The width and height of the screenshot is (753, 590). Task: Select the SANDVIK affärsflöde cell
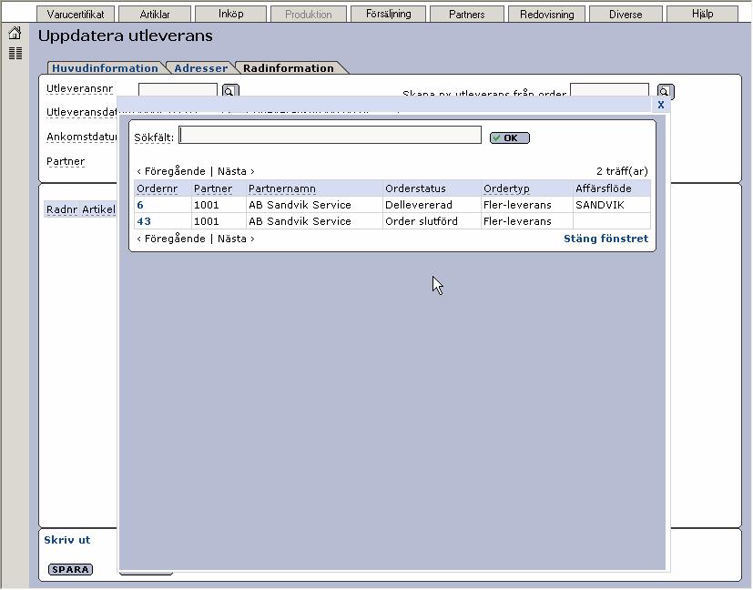click(612, 205)
